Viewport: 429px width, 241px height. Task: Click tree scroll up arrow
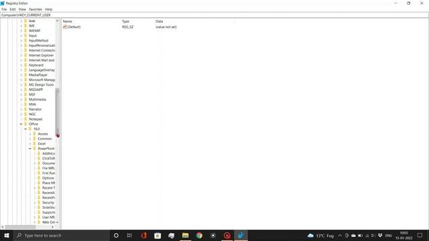tap(57, 21)
